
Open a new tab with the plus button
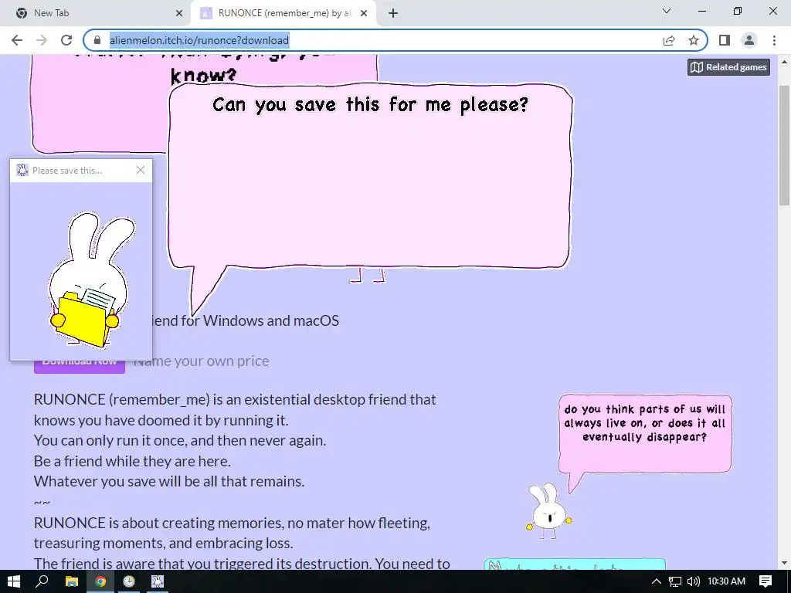(x=393, y=13)
